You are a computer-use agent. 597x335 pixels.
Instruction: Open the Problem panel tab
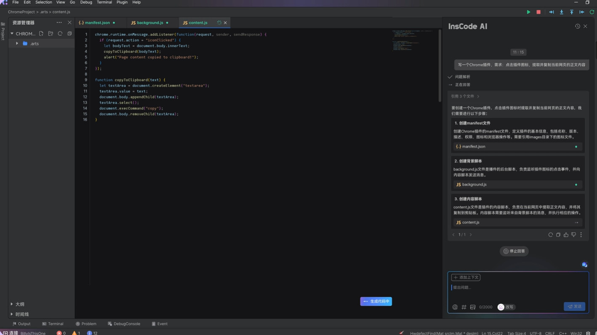pyautogui.click(x=86, y=324)
